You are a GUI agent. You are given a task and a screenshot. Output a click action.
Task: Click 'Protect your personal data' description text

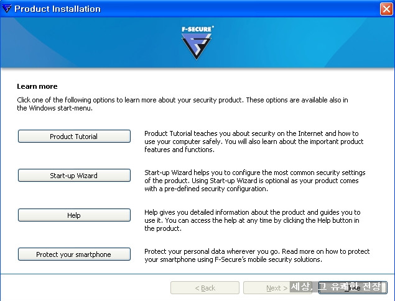click(257, 255)
